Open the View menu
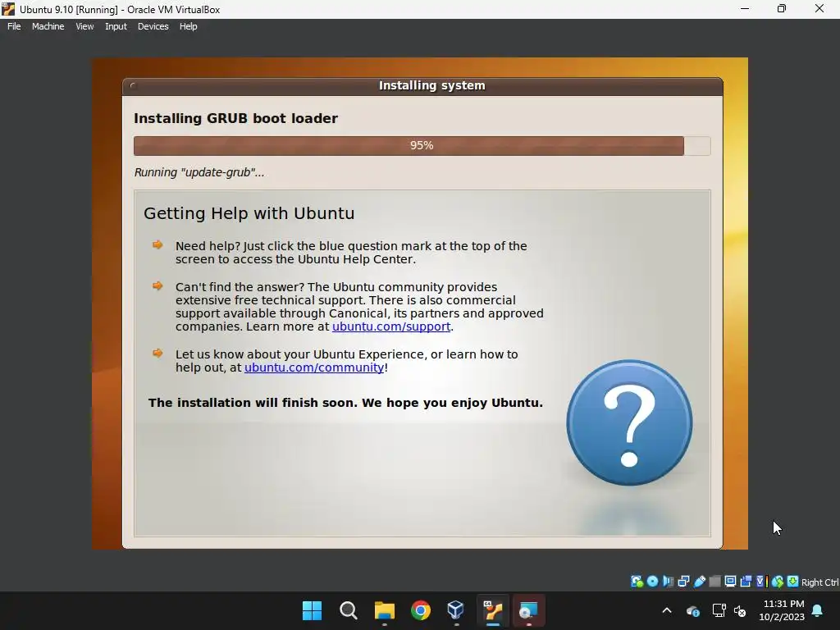 pyautogui.click(x=84, y=26)
